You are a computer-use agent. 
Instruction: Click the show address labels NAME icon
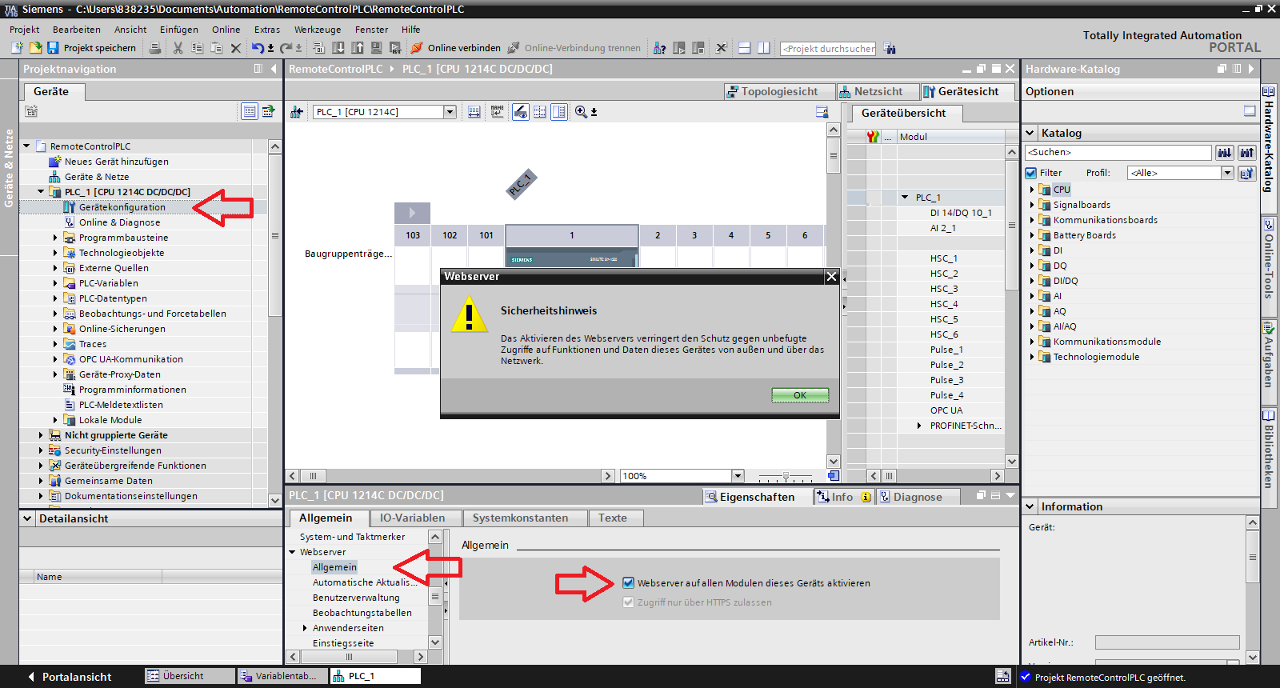point(498,112)
